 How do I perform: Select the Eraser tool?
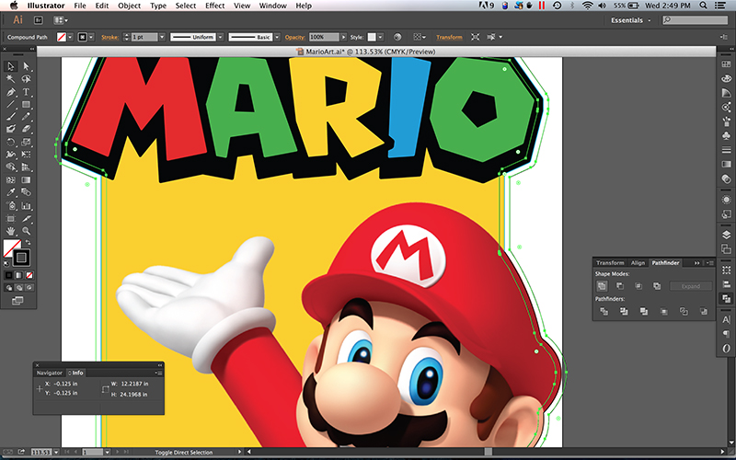coord(26,129)
